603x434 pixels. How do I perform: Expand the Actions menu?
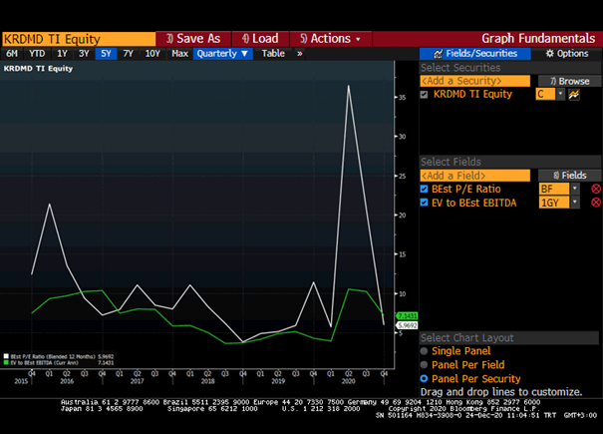point(331,39)
